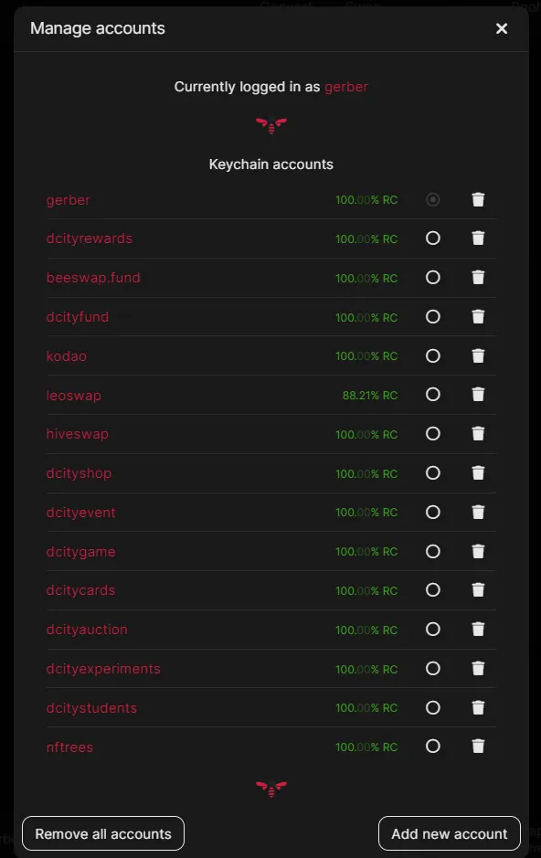Click the gerber username in login text
The width and height of the screenshot is (541, 858).
[346, 87]
